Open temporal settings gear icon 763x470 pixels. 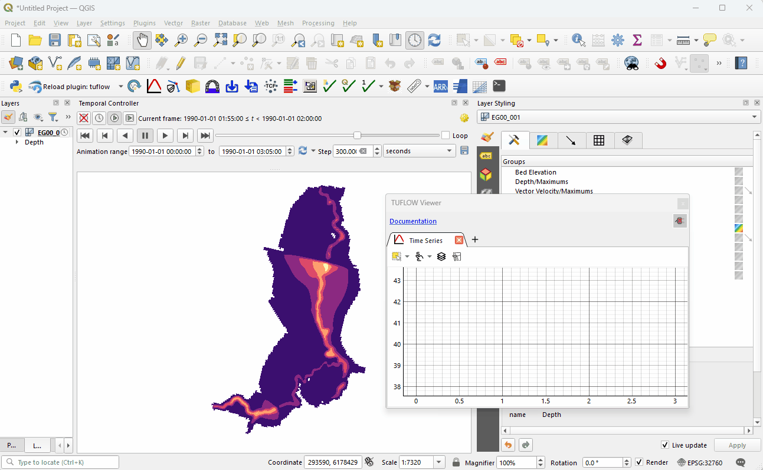pyautogui.click(x=464, y=118)
